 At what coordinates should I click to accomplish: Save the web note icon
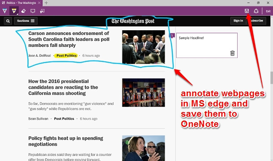(x=247, y=11)
